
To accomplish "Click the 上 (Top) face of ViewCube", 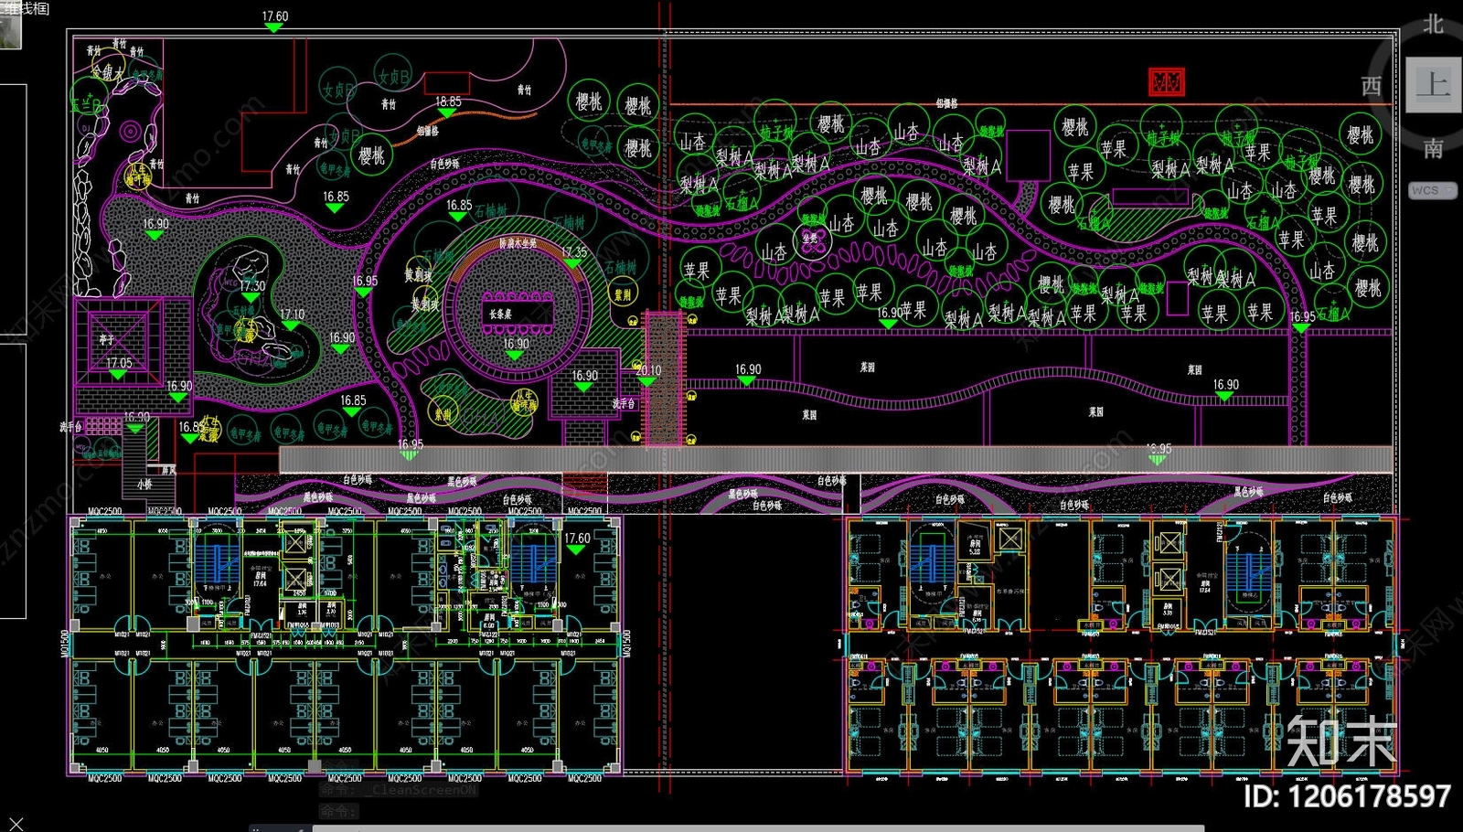I will point(1432,84).
